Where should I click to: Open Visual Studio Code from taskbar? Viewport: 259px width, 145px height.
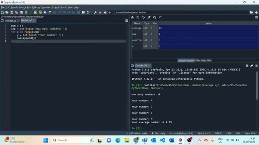click(x=162, y=140)
